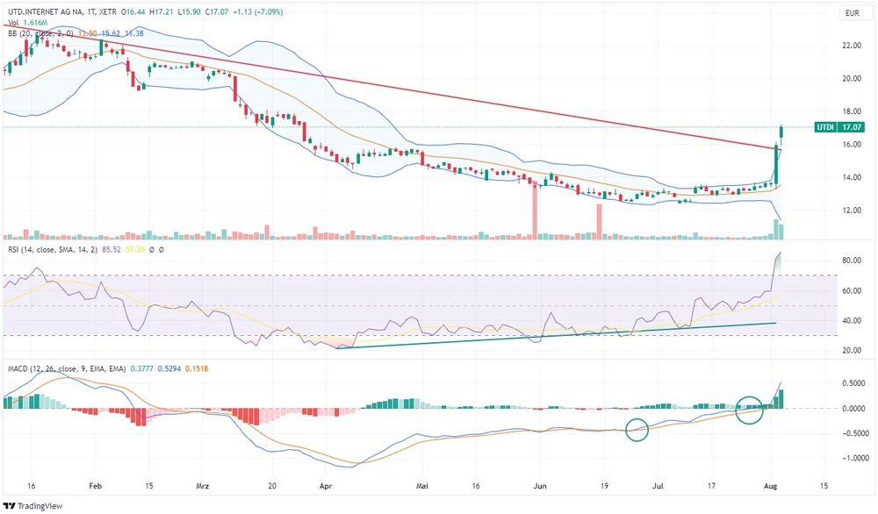Click the right green circle on MACD
This screenshot has height=514, width=878.
tap(749, 409)
